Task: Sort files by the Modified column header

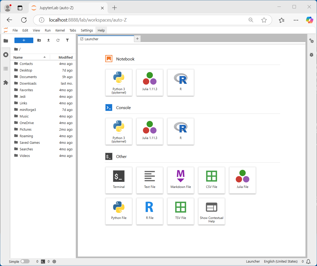Action: (x=63, y=57)
